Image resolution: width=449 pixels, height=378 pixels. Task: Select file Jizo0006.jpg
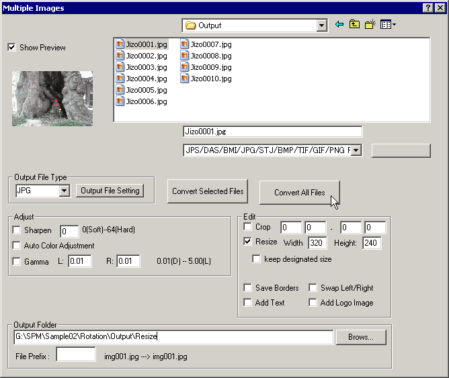142,101
